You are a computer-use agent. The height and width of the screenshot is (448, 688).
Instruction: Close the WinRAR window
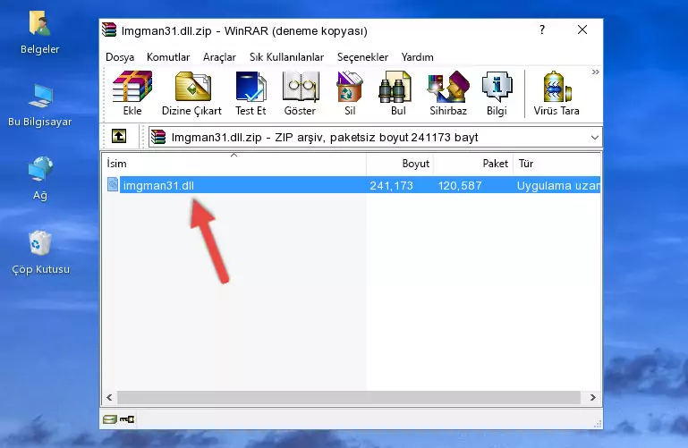(582, 30)
